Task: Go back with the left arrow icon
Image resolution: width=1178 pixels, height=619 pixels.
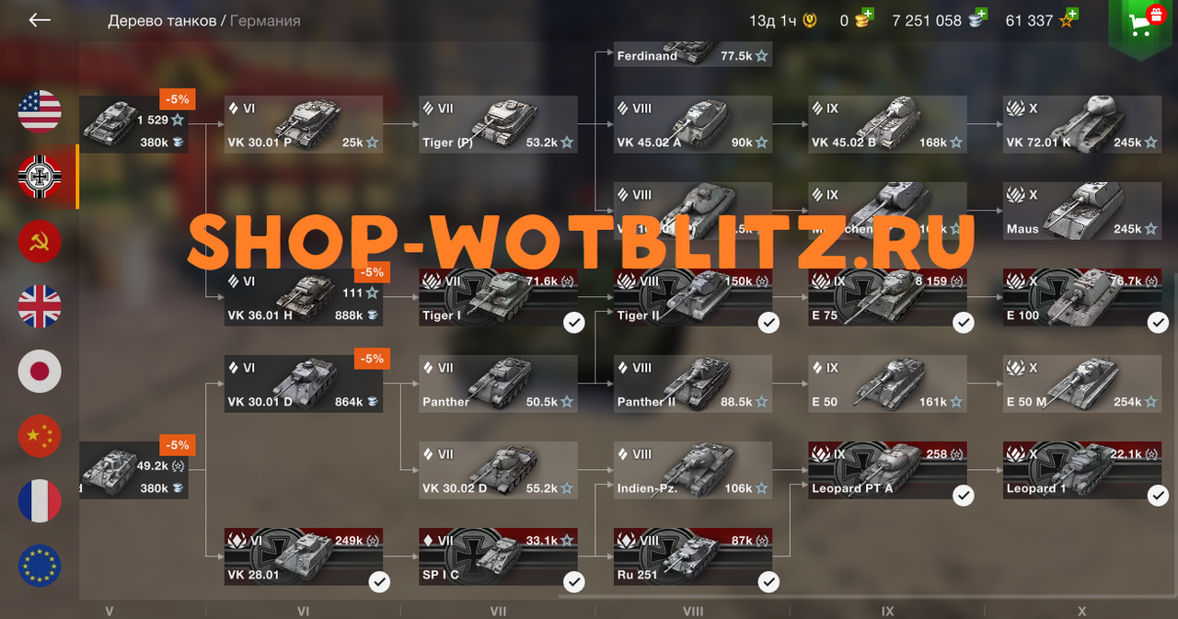Action: coord(40,20)
